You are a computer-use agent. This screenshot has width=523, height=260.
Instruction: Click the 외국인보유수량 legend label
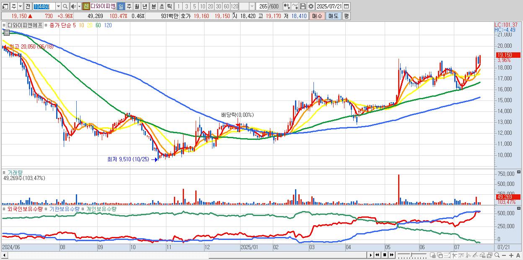(25, 209)
